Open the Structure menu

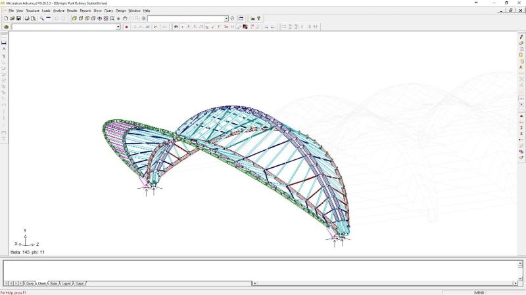click(x=33, y=10)
